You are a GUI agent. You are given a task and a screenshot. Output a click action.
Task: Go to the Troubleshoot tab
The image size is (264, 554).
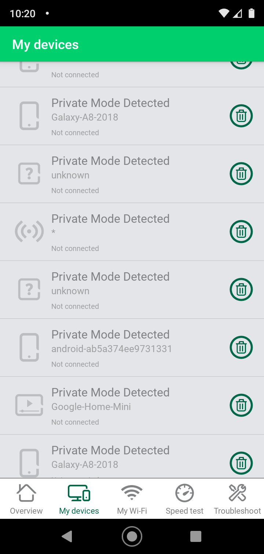(237, 499)
